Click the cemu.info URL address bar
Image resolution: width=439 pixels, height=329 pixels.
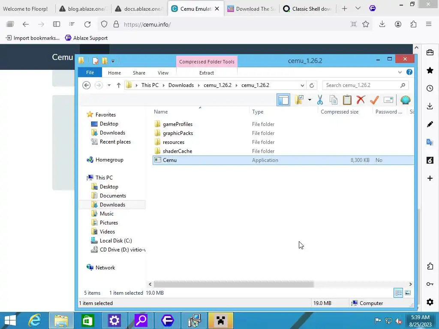pyautogui.click(x=235, y=24)
